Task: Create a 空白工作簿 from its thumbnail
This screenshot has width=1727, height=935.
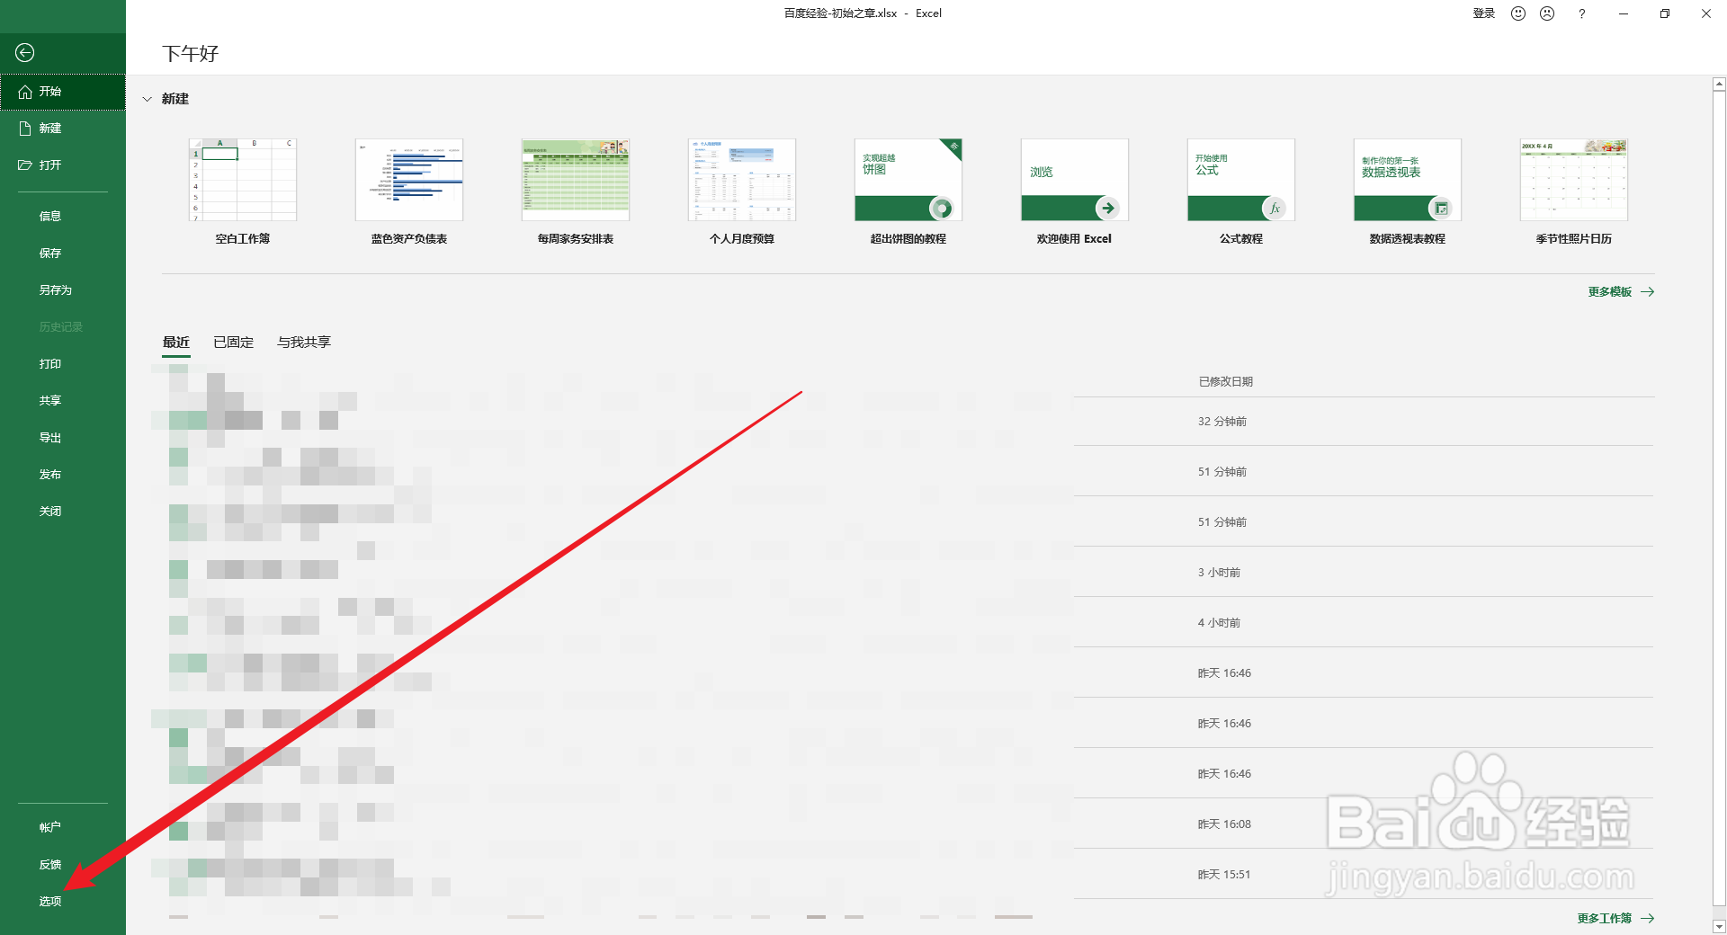Action: click(x=243, y=180)
